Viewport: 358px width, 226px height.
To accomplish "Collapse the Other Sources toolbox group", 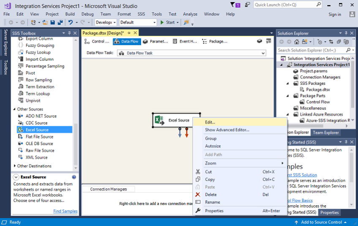I will (14, 109).
